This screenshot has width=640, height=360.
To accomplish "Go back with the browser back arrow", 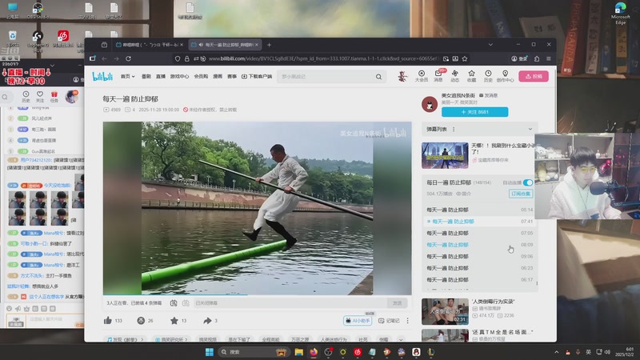I will pos(105,58).
